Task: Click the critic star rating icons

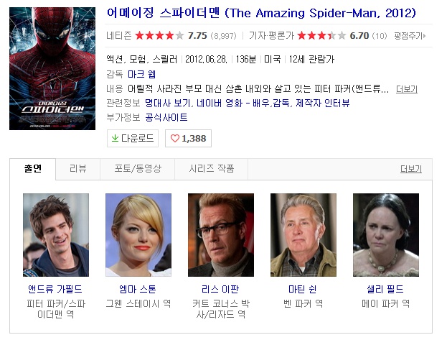Action: 322,36
